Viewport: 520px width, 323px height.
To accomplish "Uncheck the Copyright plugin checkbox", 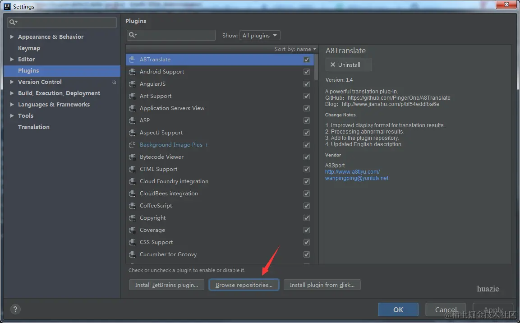I will 306,218.
